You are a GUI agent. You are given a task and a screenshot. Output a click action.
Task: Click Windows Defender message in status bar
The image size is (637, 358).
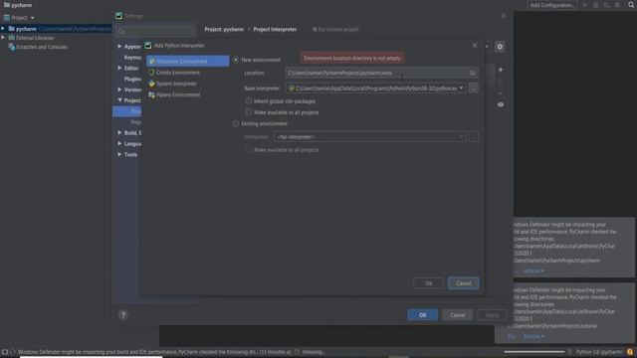(x=154, y=352)
